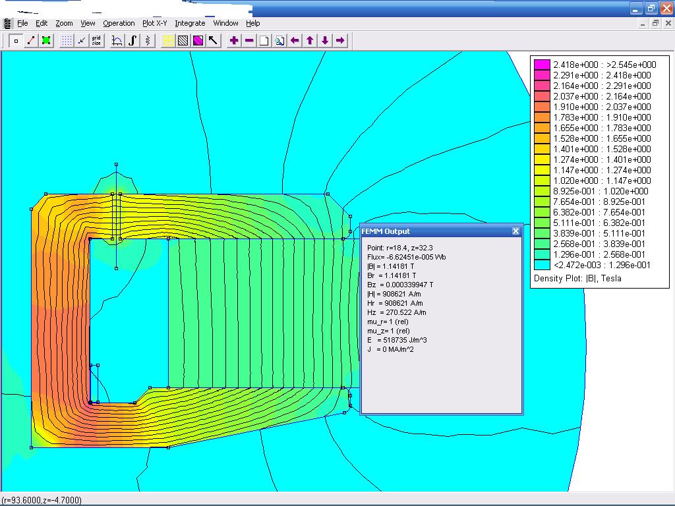The image size is (675, 506).
Task: Close the FEMM Output window
Action: click(515, 231)
